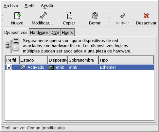This screenshot has width=159, height=132.
Task: Sort by the Dispositivo column header
Action: 58,60
